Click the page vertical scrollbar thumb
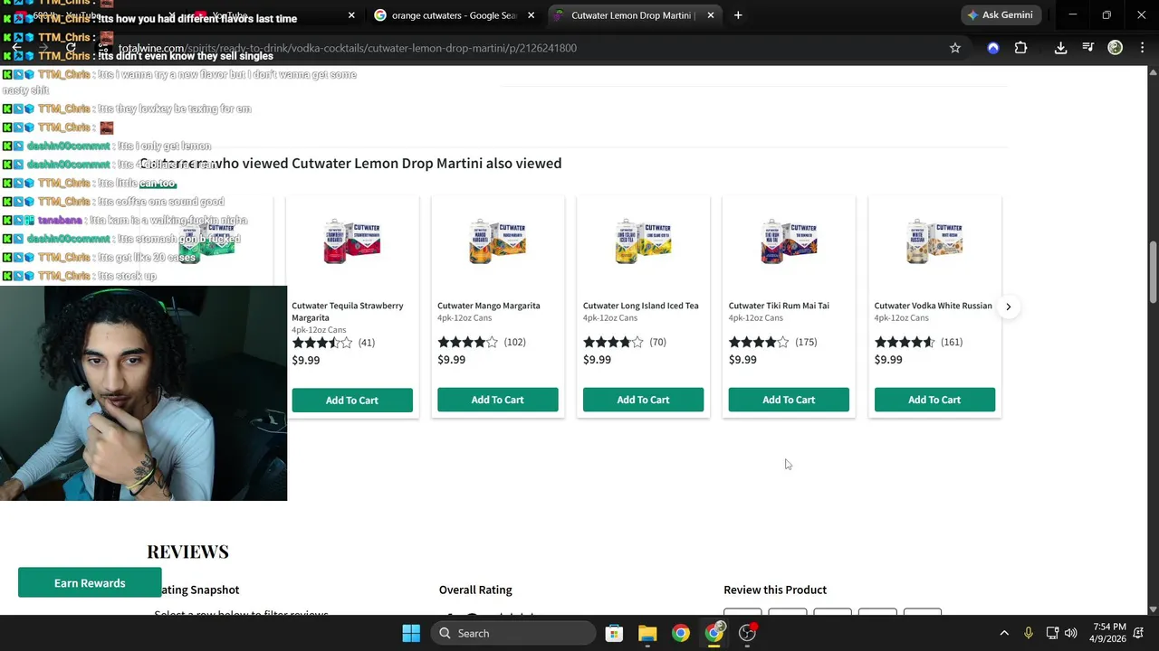 tap(1153, 273)
